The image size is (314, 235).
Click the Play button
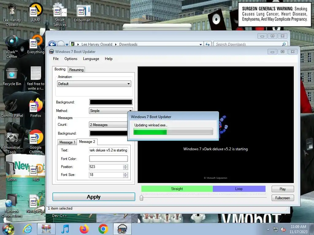click(x=282, y=189)
